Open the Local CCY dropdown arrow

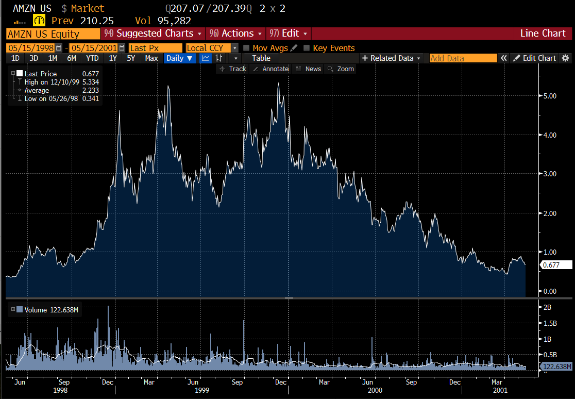[x=235, y=48]
